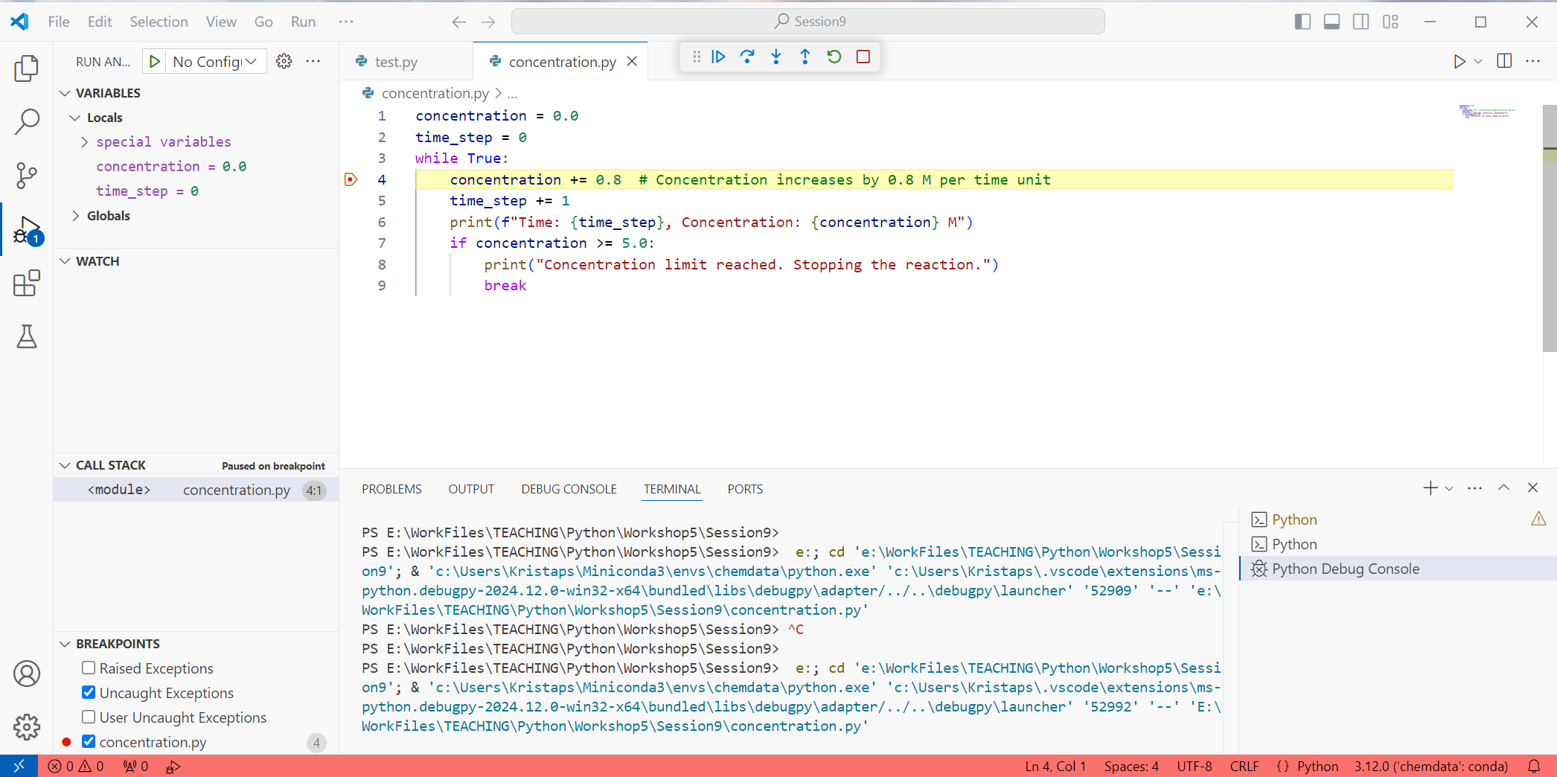Open the Extensions view
This screenshot has width=1557, height=777.
click(27, 283)
